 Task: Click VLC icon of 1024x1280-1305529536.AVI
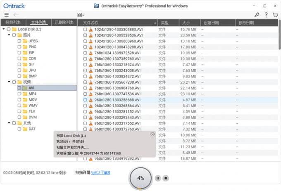pos(91,35)
